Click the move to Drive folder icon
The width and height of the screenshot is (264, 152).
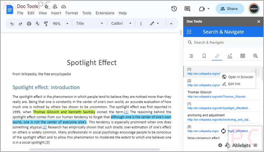tap(55, 7)
